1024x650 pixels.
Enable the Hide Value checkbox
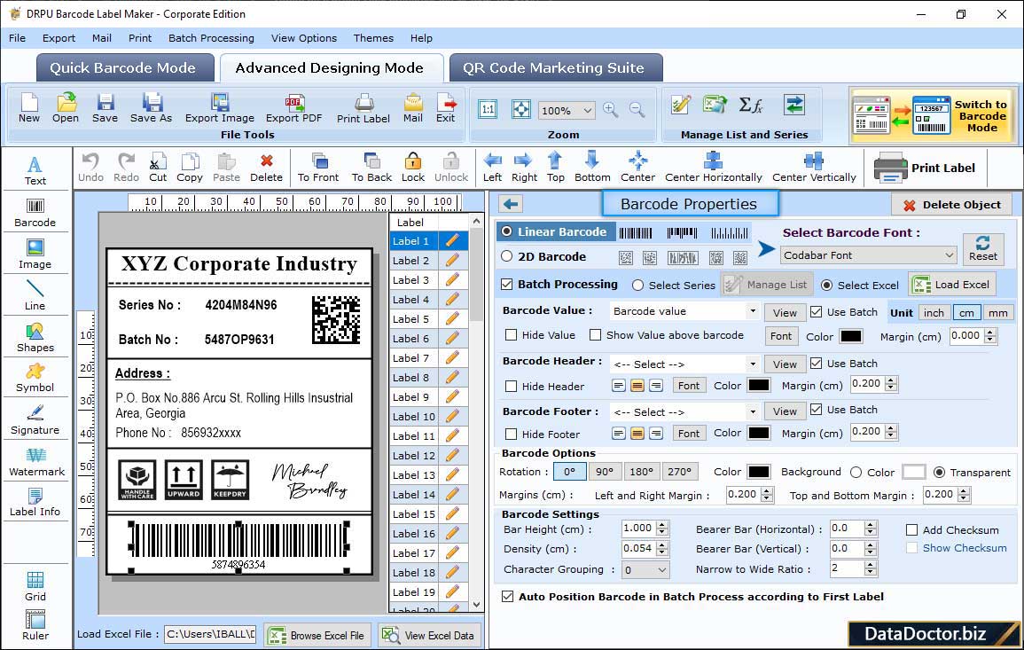coord(512,335)
